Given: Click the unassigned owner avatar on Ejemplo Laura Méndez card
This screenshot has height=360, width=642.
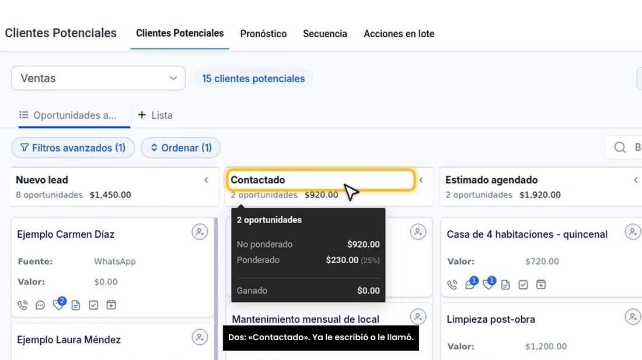Looking at the screenshot, I should point(200,337).
